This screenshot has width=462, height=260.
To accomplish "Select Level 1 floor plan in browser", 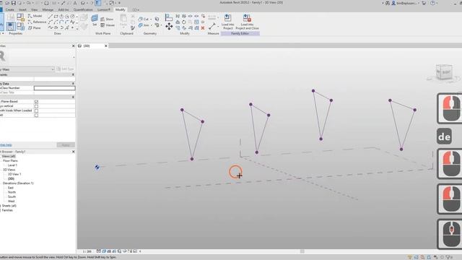I will click(12, 165).
